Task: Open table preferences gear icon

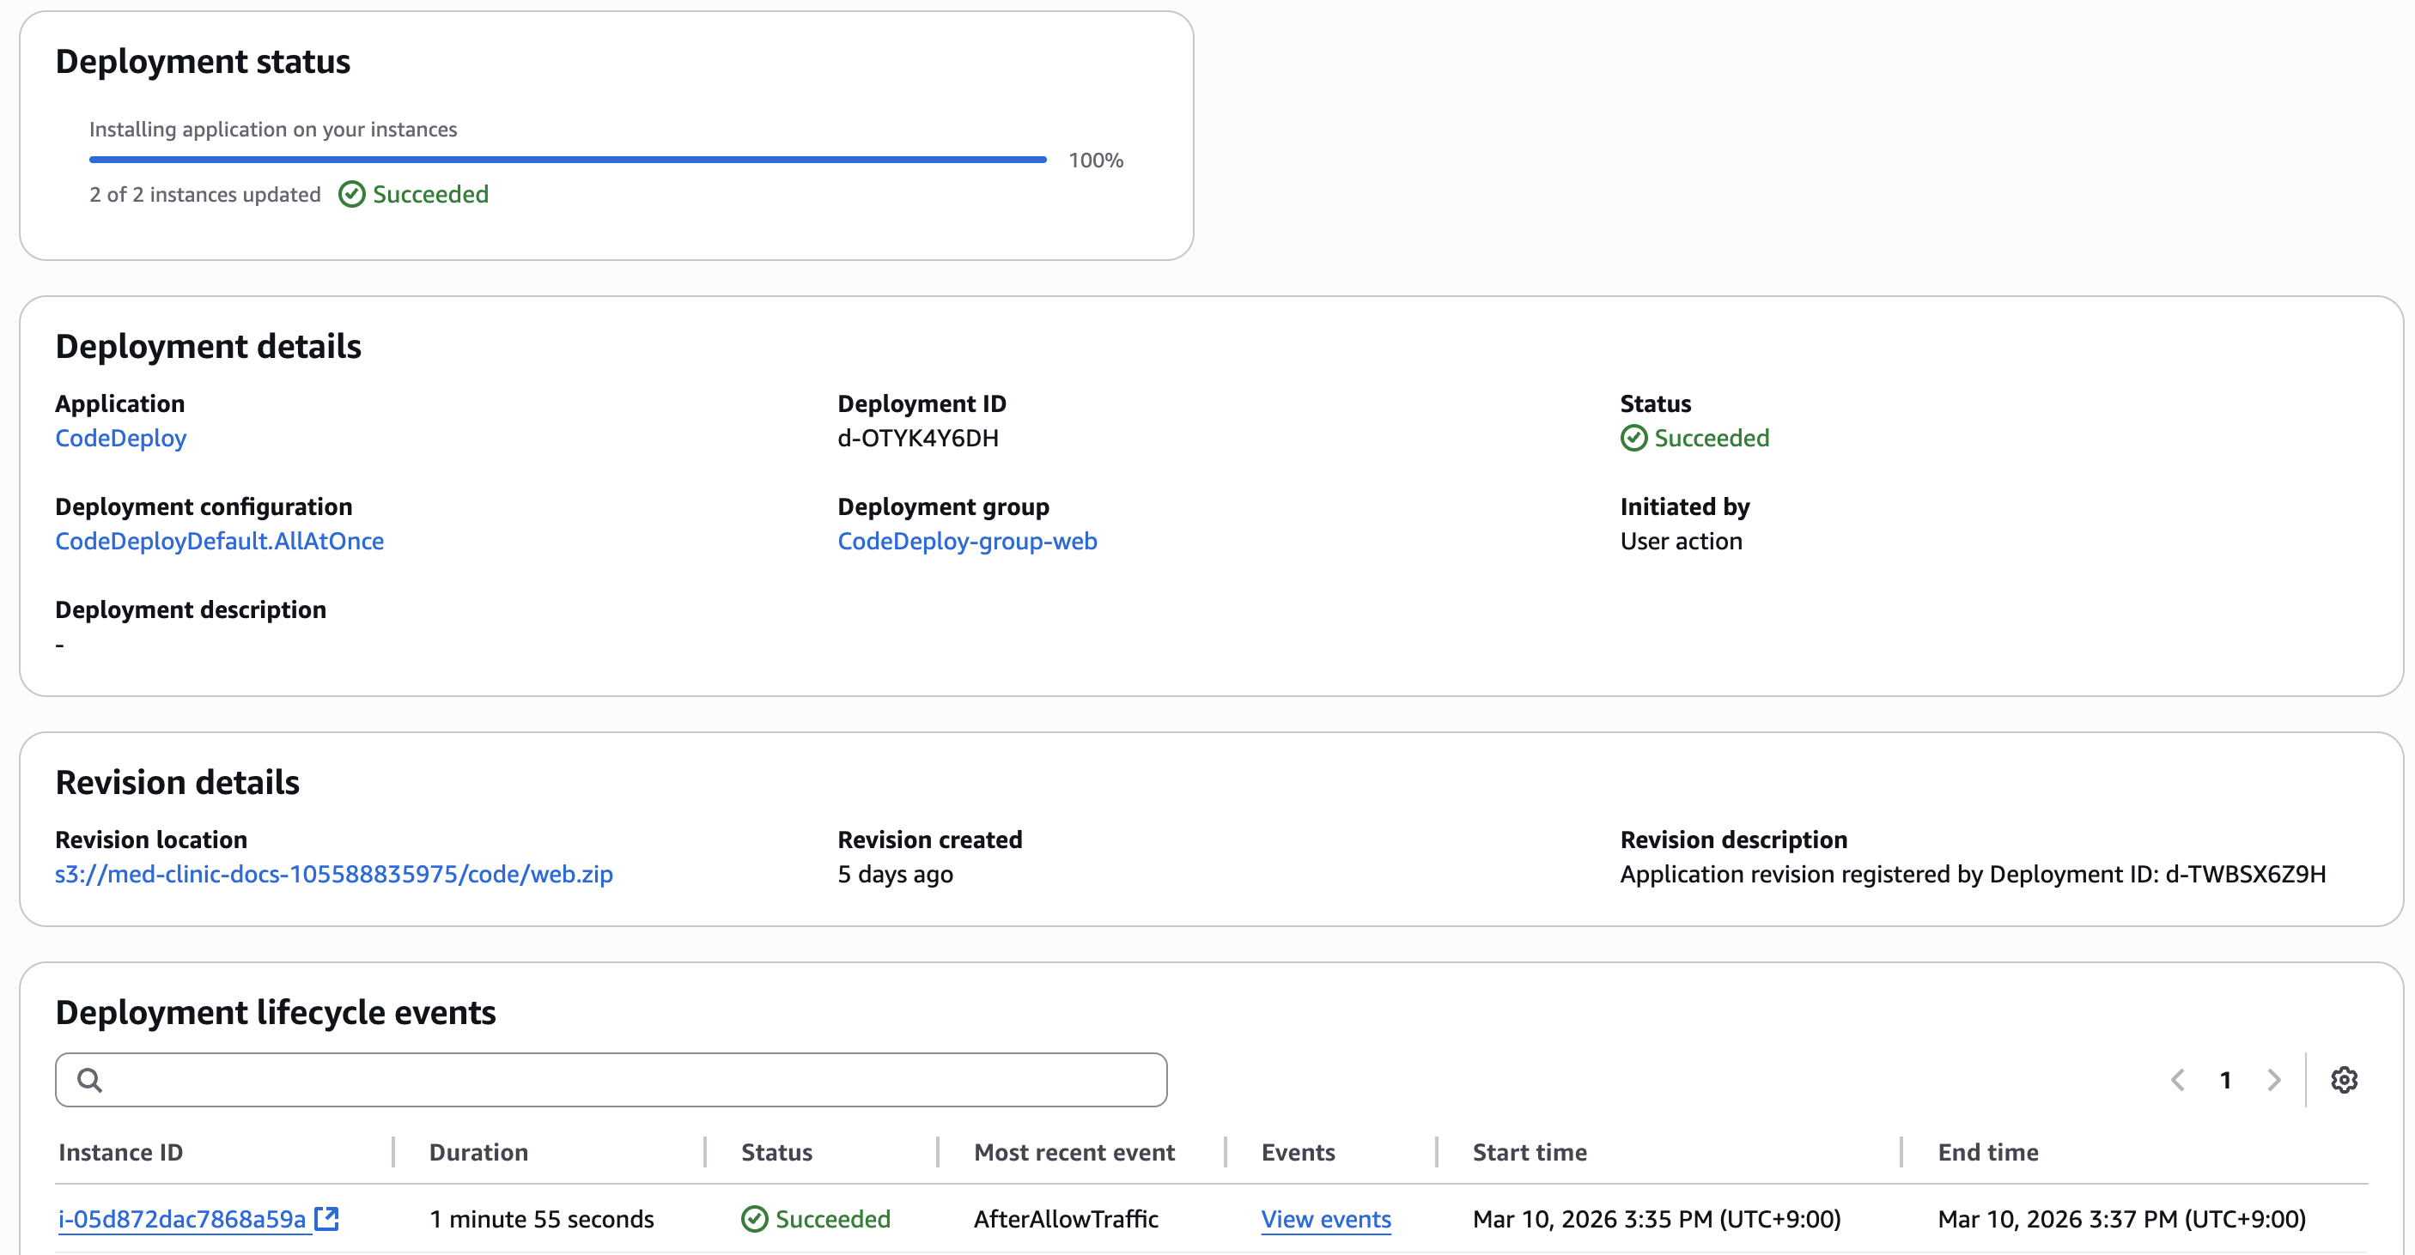Action: pos(2343,1080)
